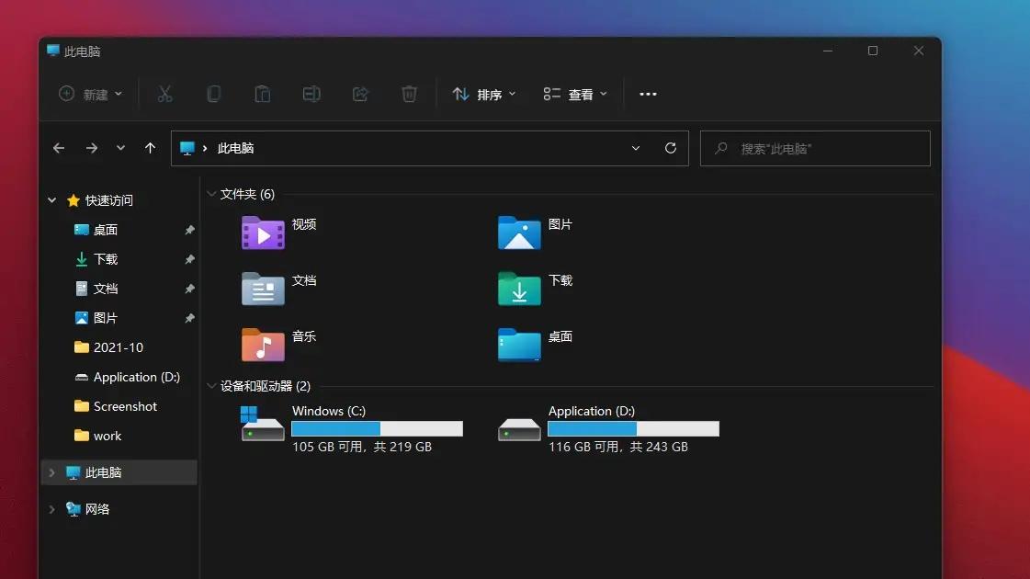The width and height of the screenshot is (1030, 579).
Task: Collapse the 快速访问 section
Action: click(x=52, y=200)
